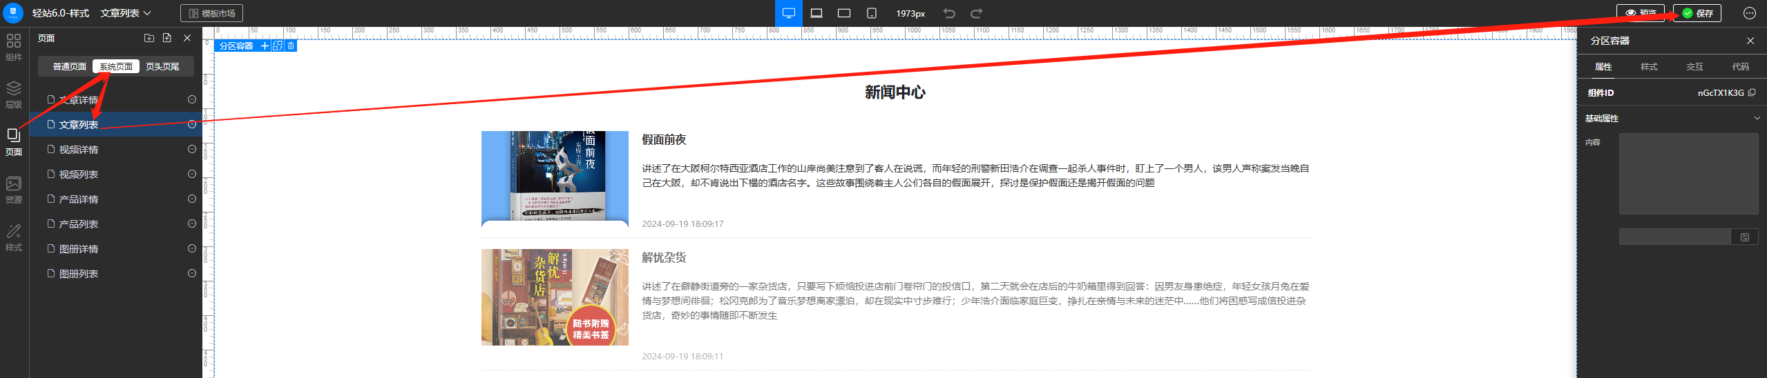The width and height of the screenshot is (1767, 378).
Task: Open options for 图册详情 page row
Action: 192,249
